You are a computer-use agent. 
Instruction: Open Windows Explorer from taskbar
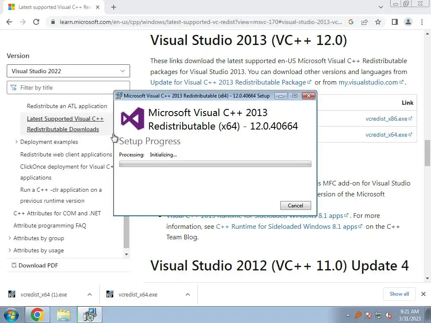tap(64, 315)
